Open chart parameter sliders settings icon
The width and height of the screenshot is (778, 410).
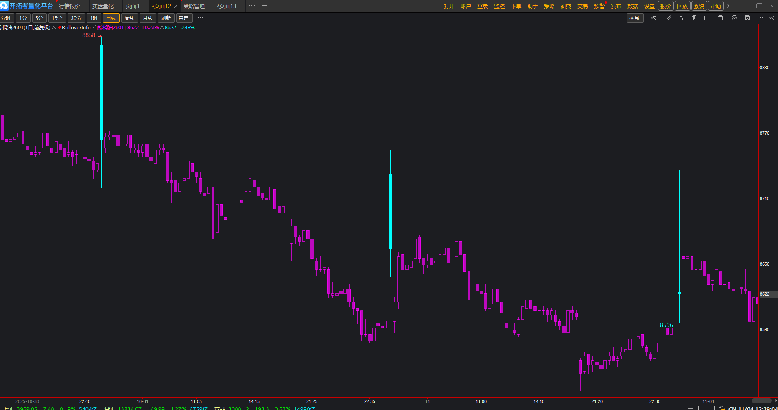tap(682, 18)
